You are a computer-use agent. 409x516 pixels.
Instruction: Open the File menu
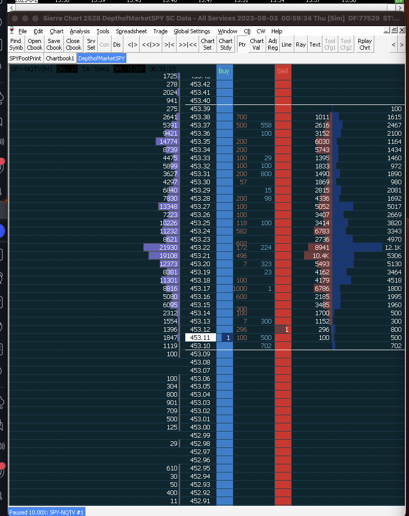point(23,31)
